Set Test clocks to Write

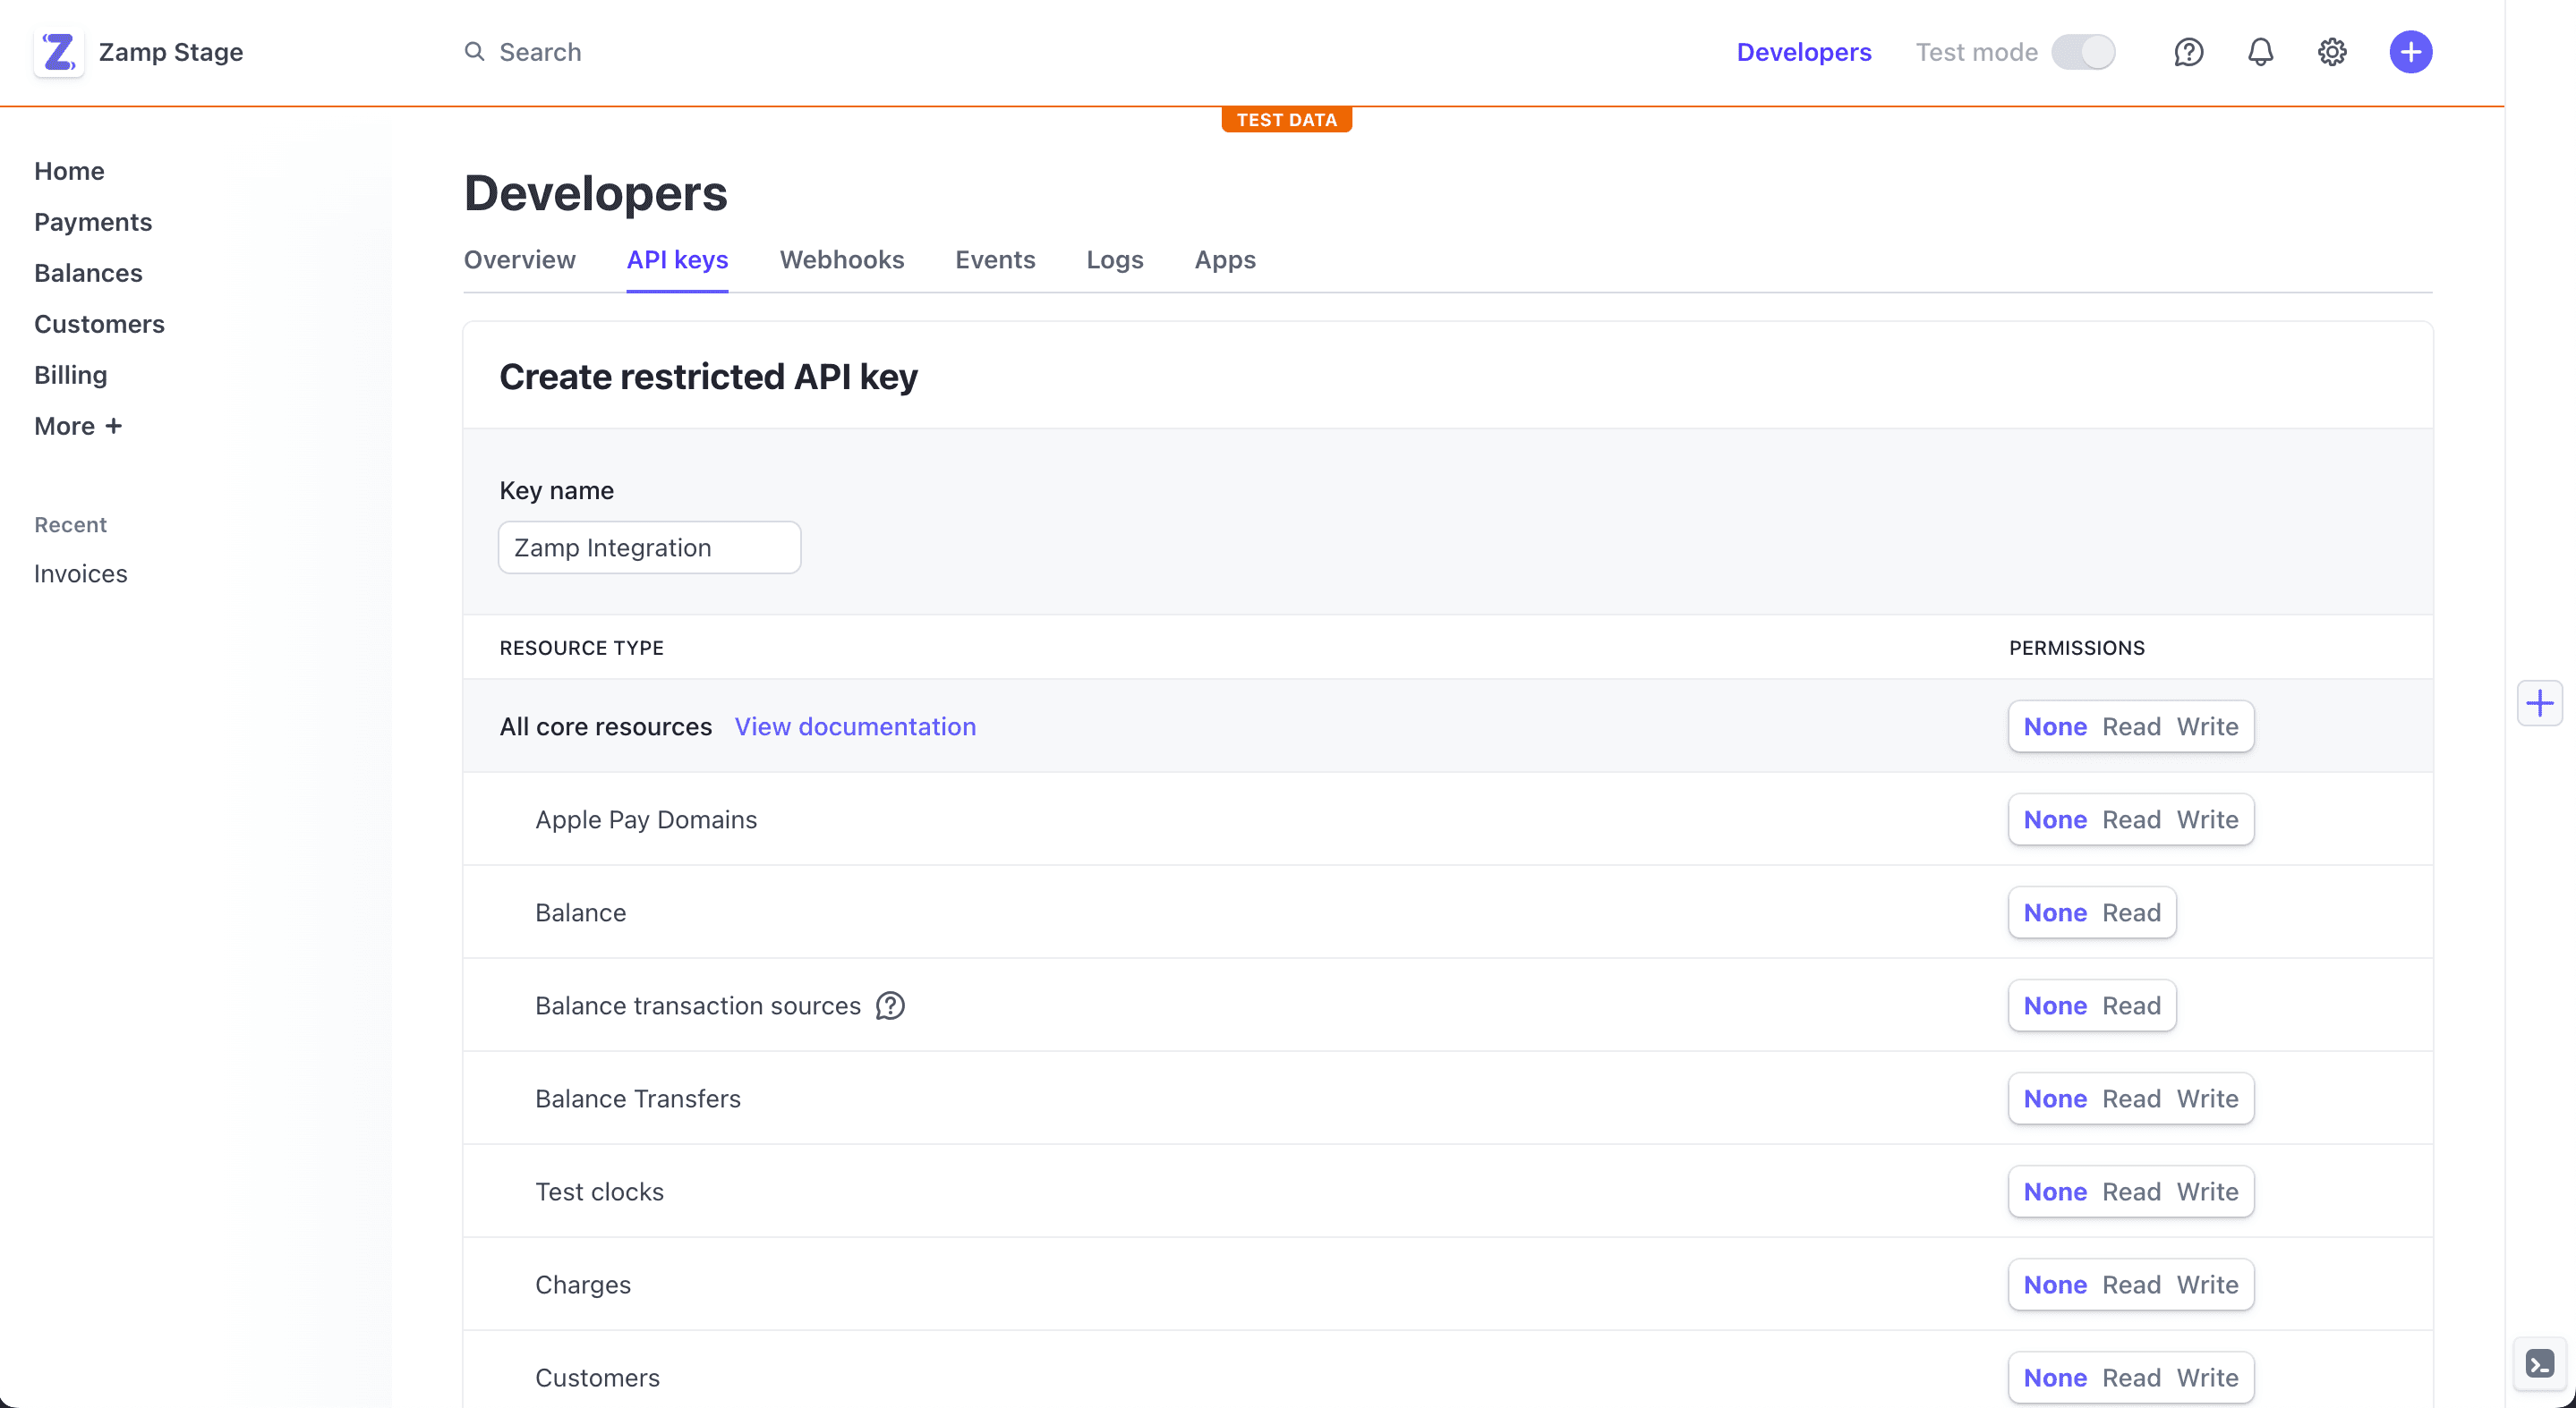click(2207, 1192)
